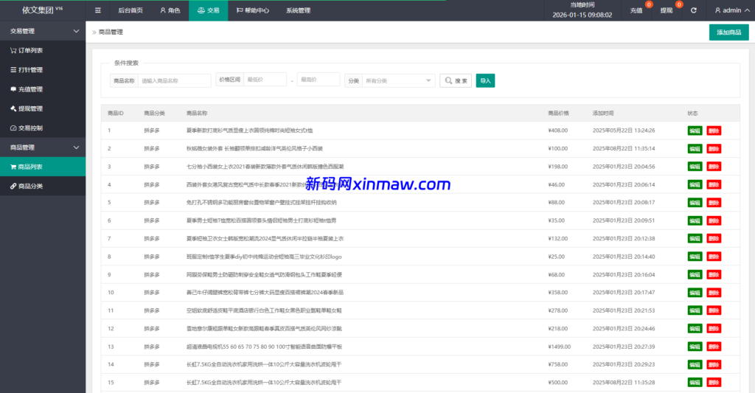Click green edit button for product 14
This screenshot has height=393, width=755.
tap(695, 364)
